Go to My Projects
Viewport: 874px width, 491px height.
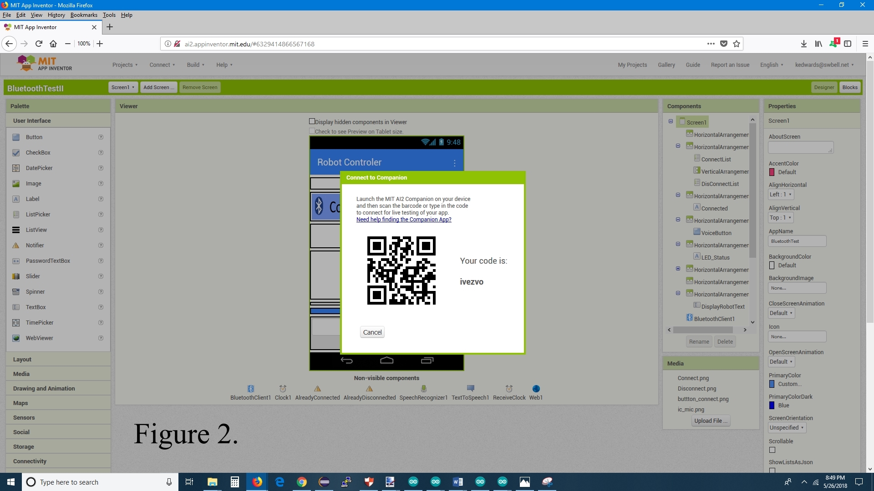[632, 65]
